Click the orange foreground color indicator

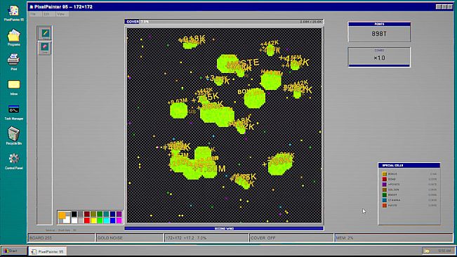click(62, 216)
